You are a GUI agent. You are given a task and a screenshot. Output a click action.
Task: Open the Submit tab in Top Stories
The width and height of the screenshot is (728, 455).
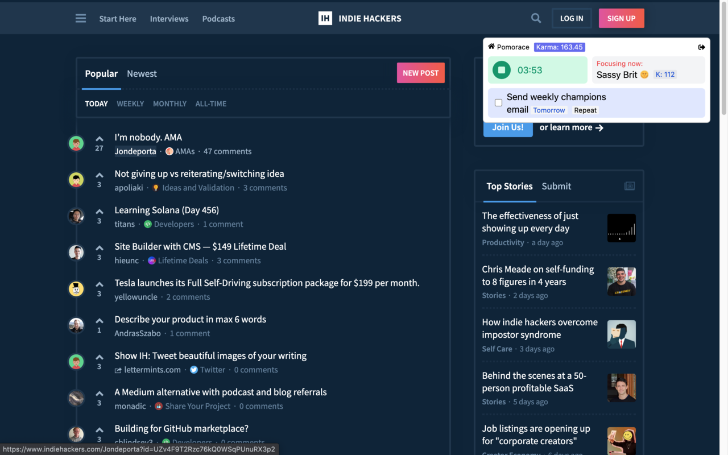coord(556,186)
